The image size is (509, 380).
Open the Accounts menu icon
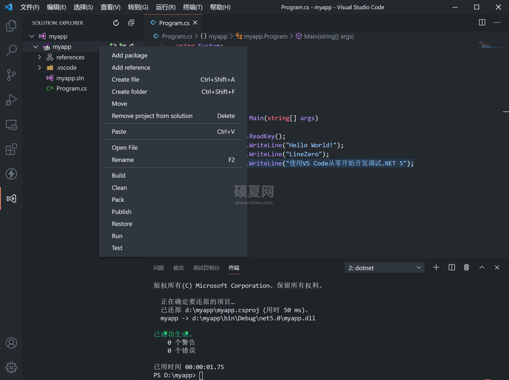click(x=11, y=343)
